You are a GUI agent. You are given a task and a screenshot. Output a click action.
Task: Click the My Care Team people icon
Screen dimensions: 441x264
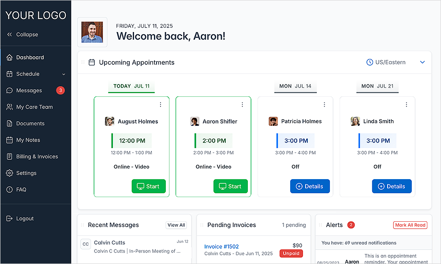(9, 107)
